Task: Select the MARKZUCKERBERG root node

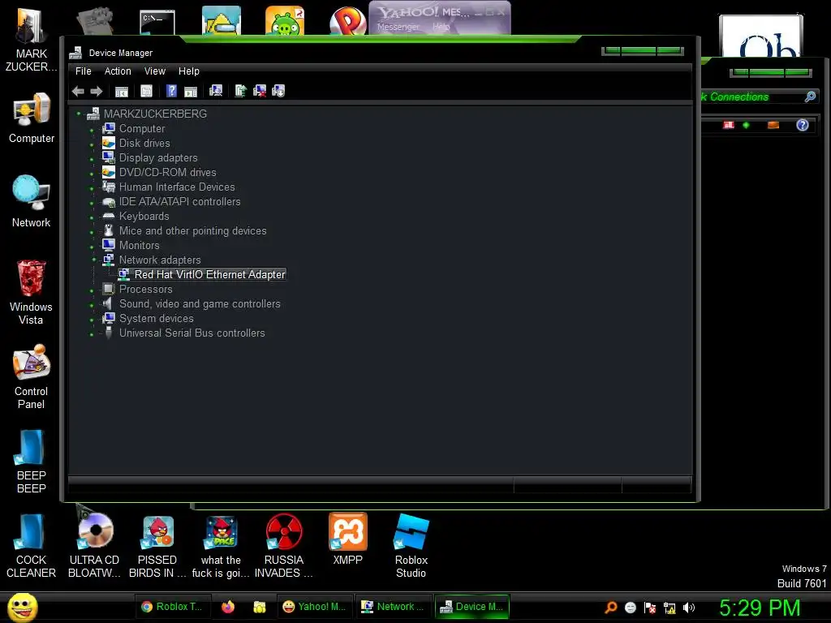Action: 155,114
